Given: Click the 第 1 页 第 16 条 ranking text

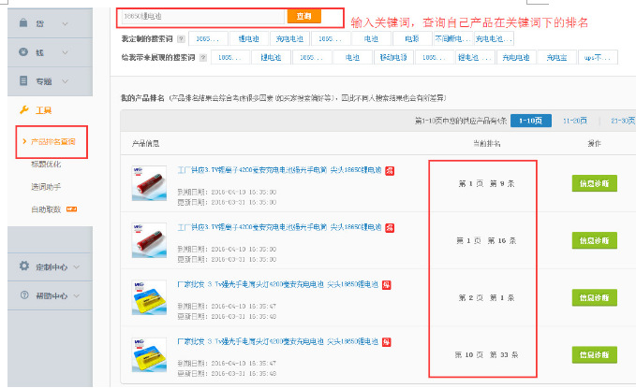Looking at the screenshot, I should (x=486, y=240).
